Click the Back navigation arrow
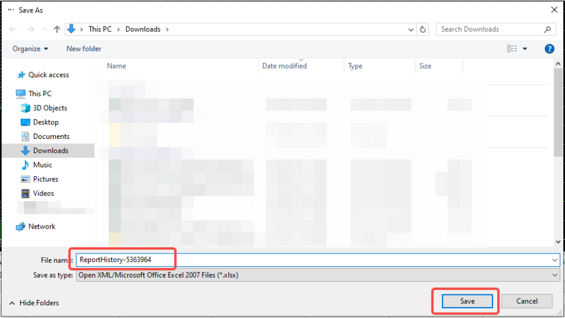Screen dimensions: 565x318 [x=13, y=29]
